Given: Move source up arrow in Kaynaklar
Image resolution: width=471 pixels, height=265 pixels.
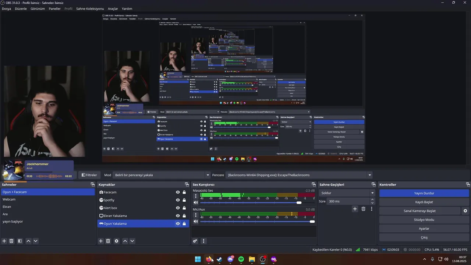Looking at the screenshot, I should pos(125,241).
